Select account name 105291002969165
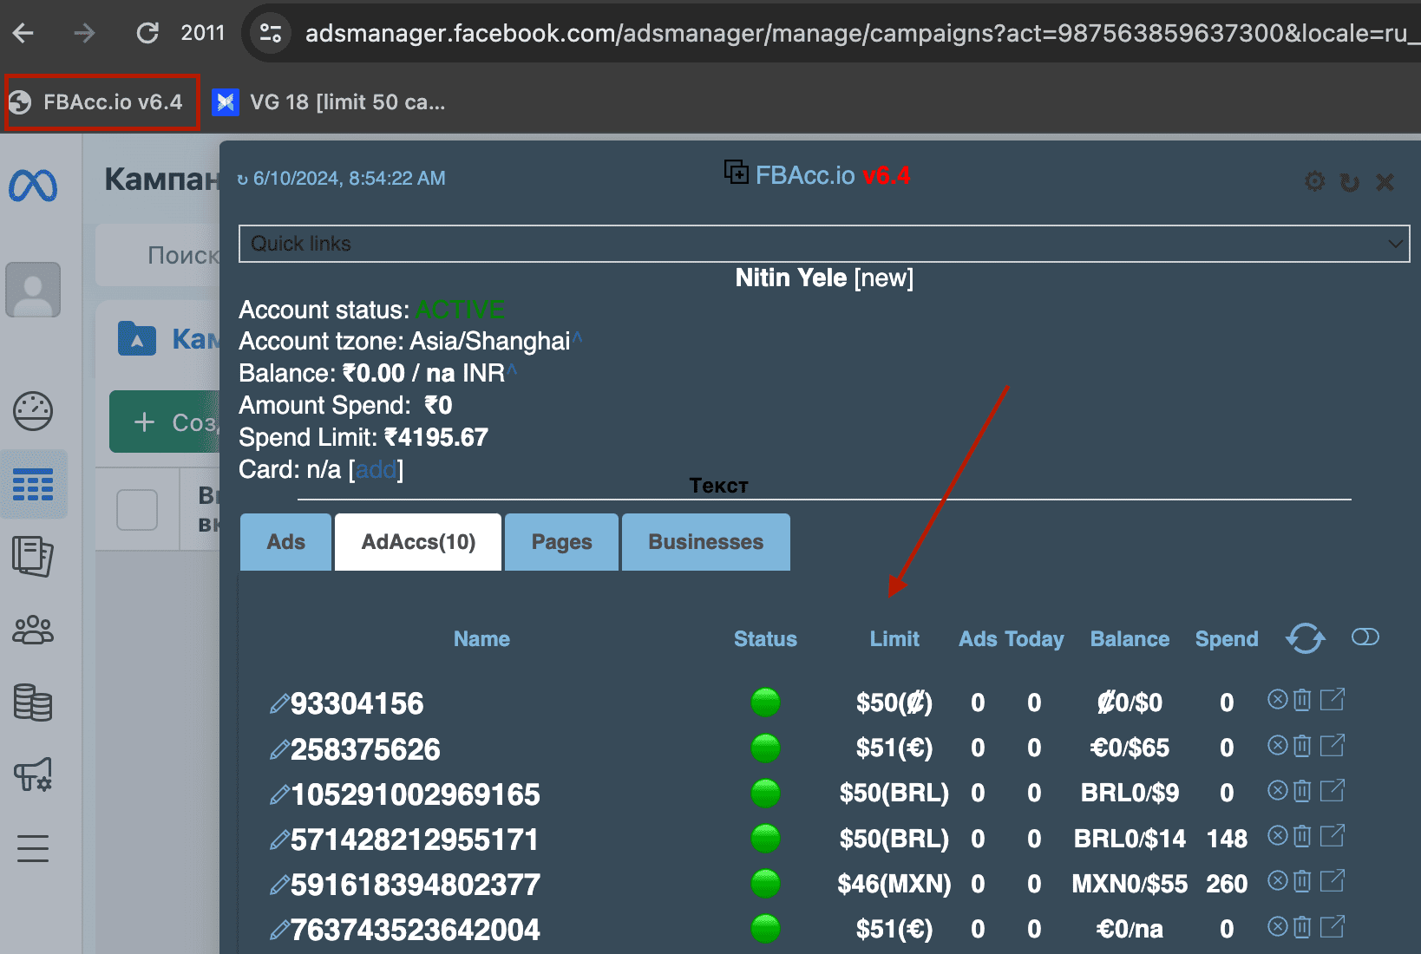Viewport: 1421px width, 954px height. click(416, 794)
